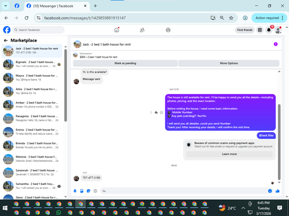The width and height of the screenshot is (289, 216).
Task: Open the notifications bell
Action: click(x=269, y=30)
